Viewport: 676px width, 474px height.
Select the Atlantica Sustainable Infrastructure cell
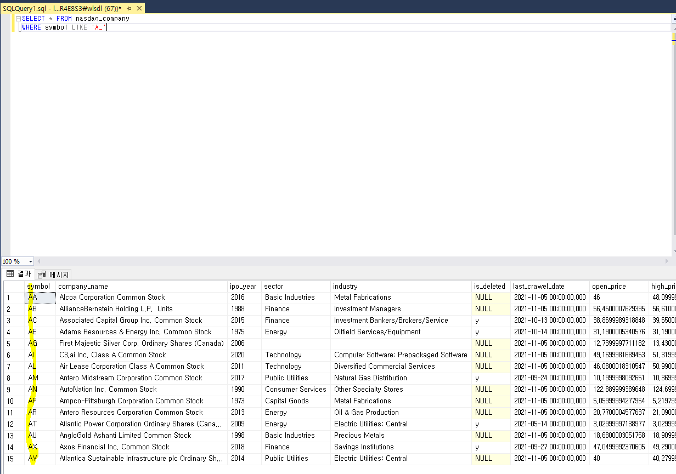pyautogui.click(x=142, y=459)
